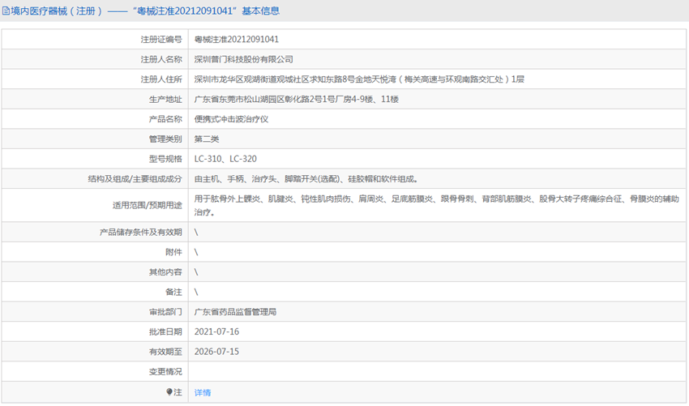Click the 生产地址 label

[x=165, y=100]
